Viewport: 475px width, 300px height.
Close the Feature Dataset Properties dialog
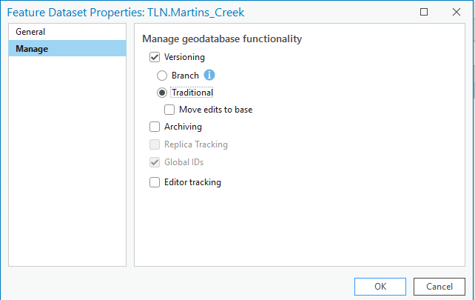pos(457,12)
